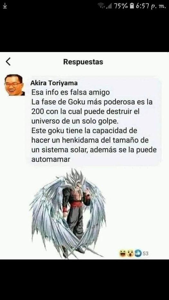This screenshot has width=169, height=300.
Task: Tap the line Esa info es falsa amigo
Action: pos(70,92)
